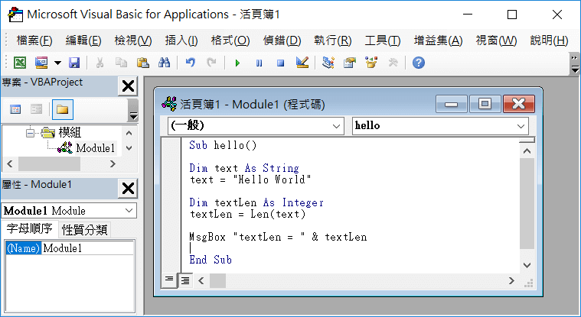This screenshot has width=581, height=317.
Task: Click the Paste clipboard icon
Action: [142, 63]
